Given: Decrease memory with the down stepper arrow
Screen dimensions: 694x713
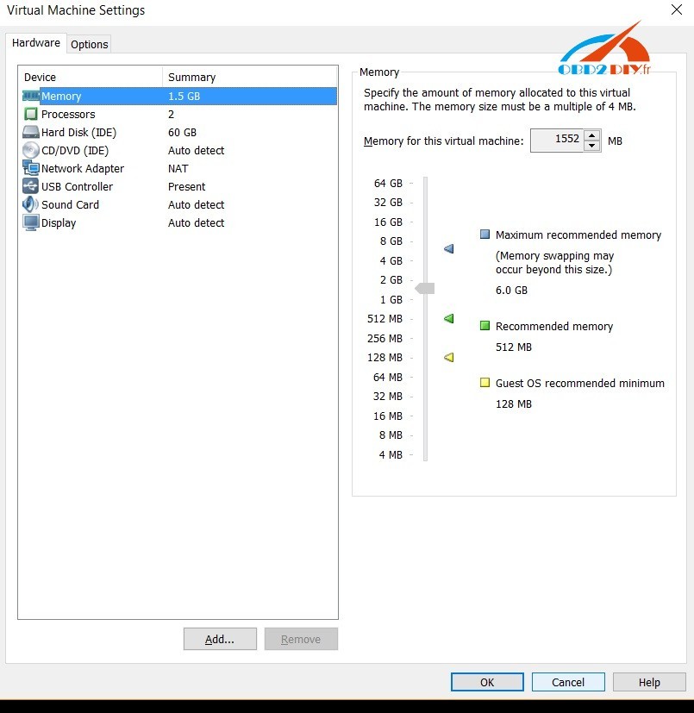Looking at the screenshot, I should (591, 146).
